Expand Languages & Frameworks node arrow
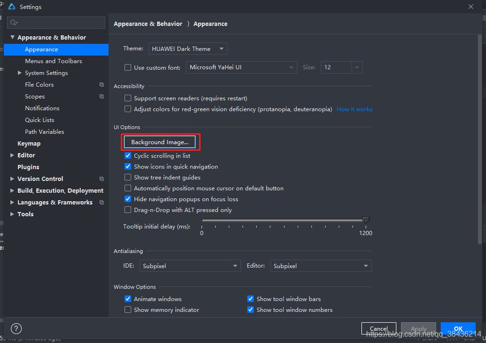 pyautogui.click(x=12, y=202)
